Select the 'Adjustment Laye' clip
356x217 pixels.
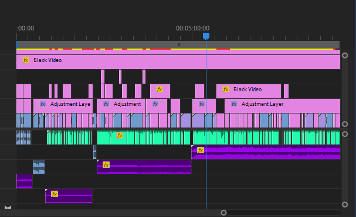point(63,106)
